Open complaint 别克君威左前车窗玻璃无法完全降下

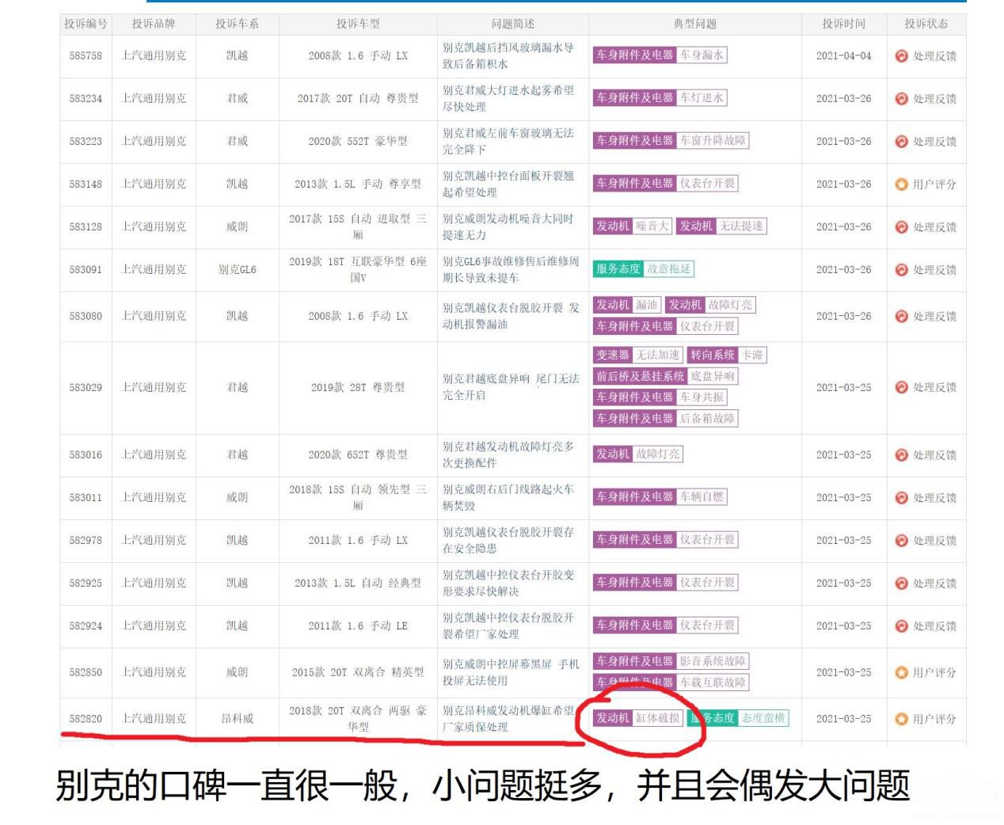point(508,141)
